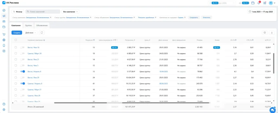Viewport: 278px width, 113px height.
Task: Open the notifications bell icon
Action: (259, 3)
